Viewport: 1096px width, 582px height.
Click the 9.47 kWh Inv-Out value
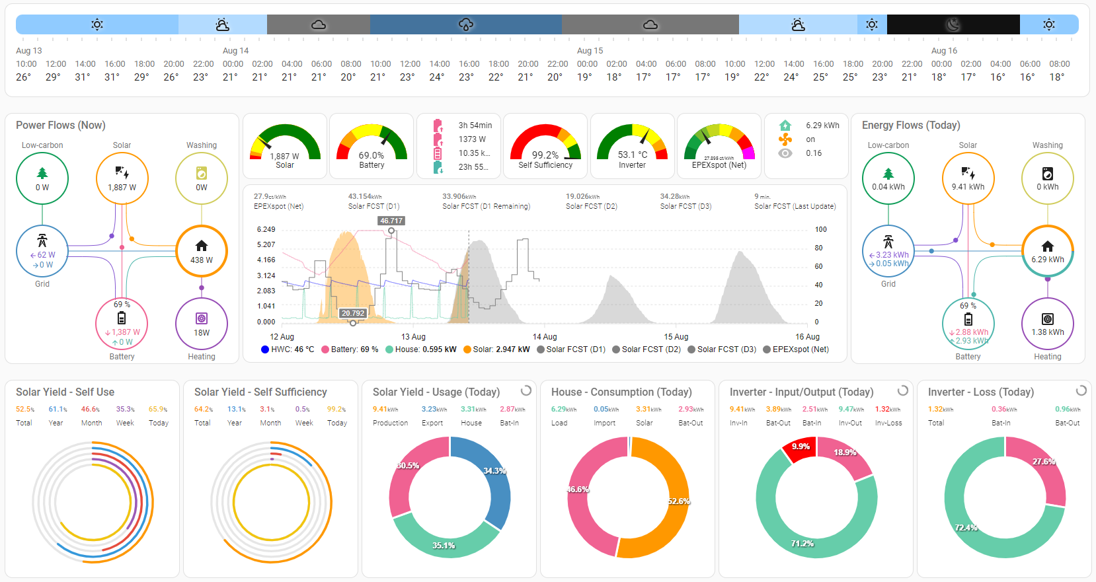[851, 409]
